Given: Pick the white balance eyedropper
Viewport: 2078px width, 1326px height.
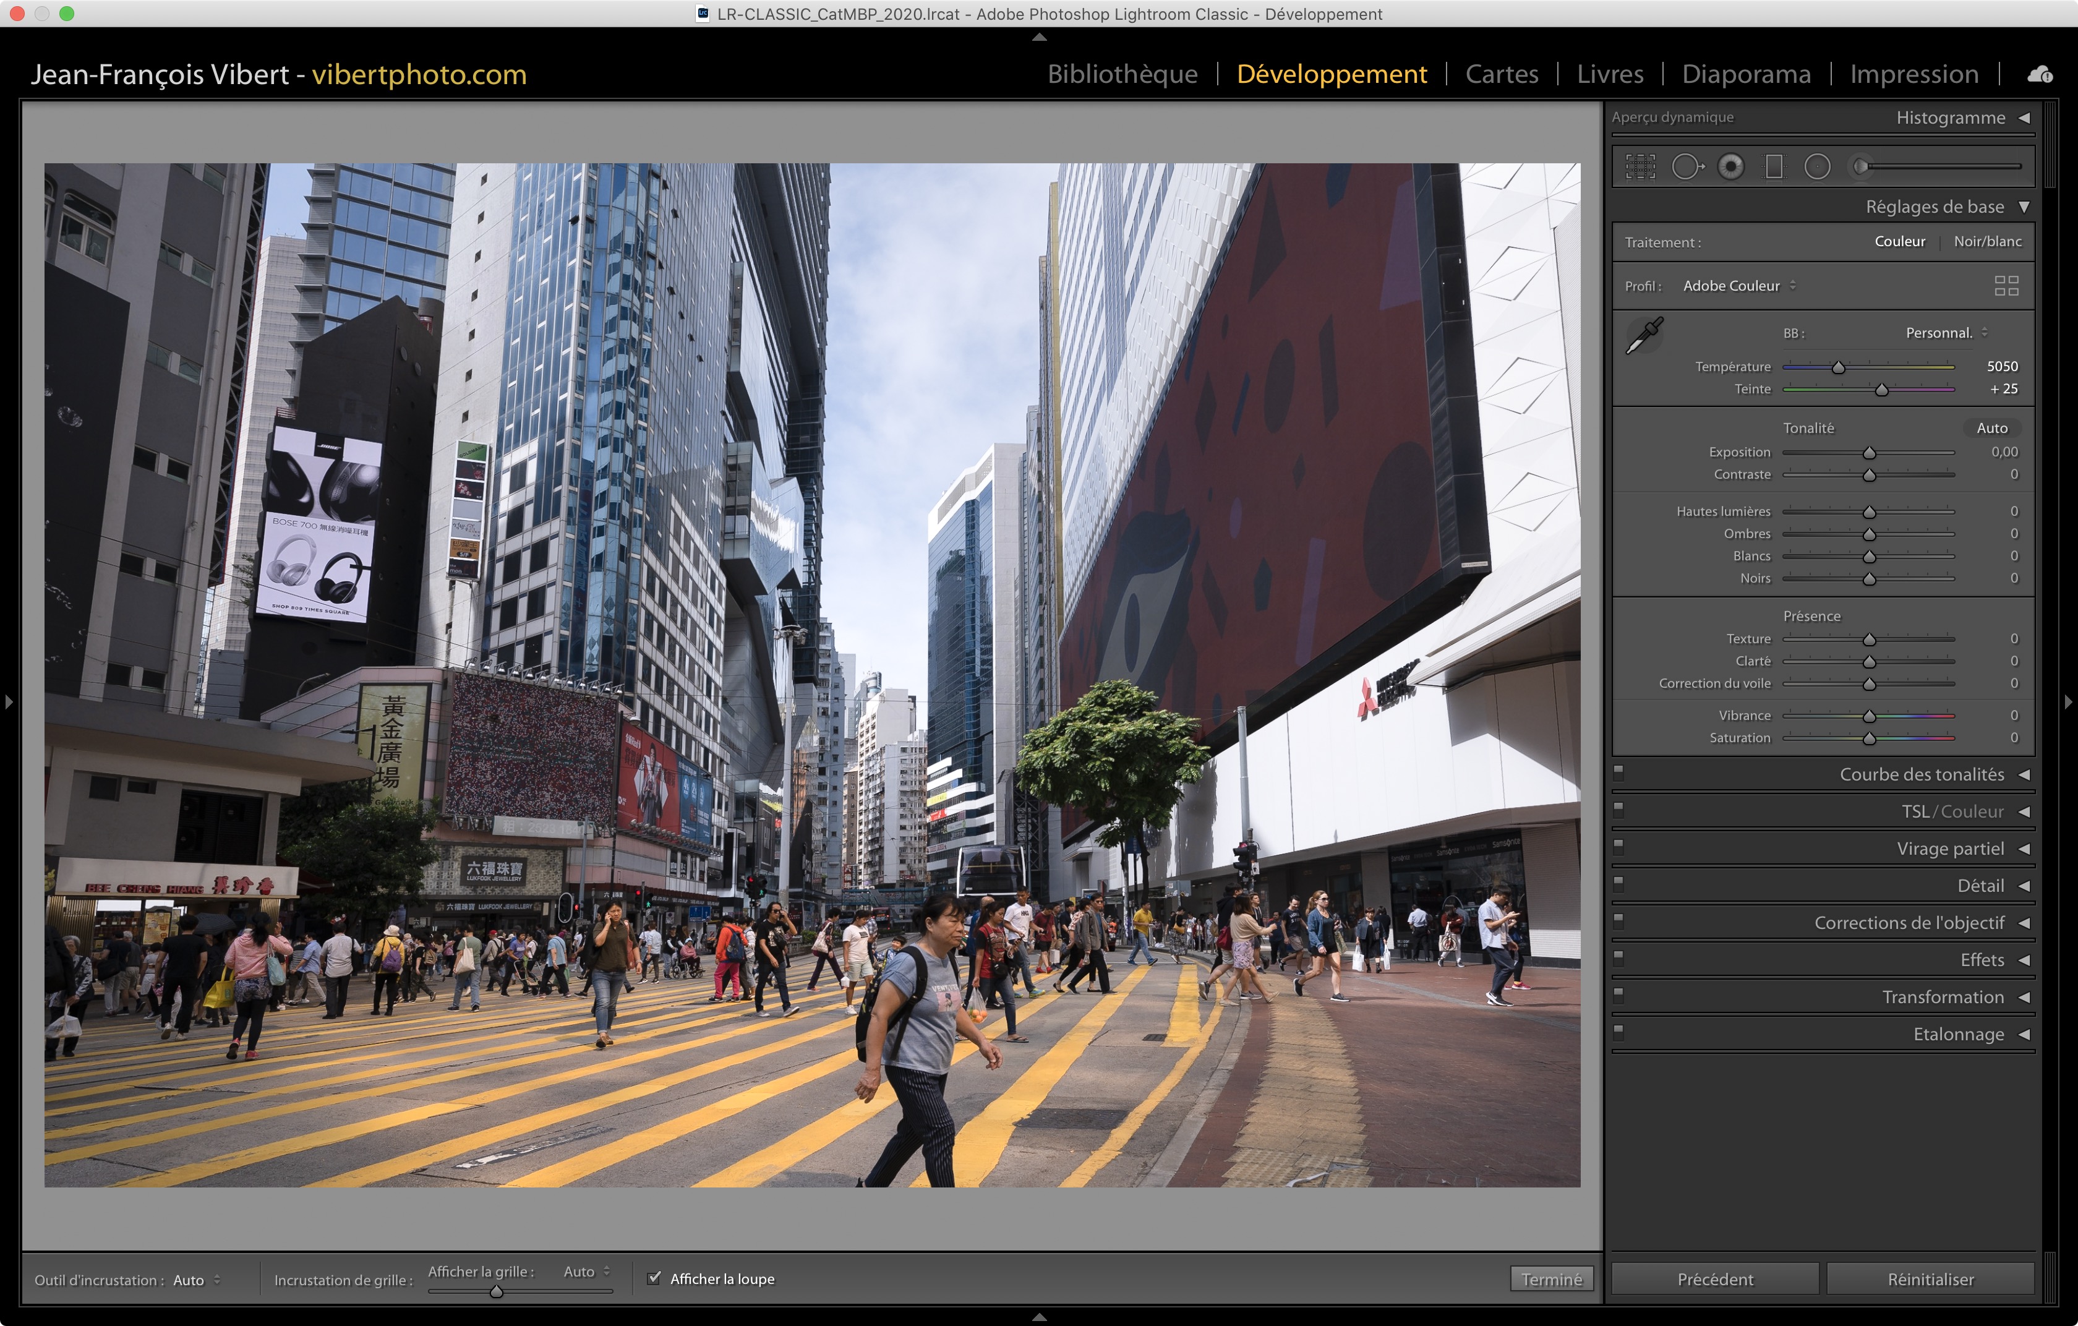Looking at the screenshot, I should [x=1644, y=335].
